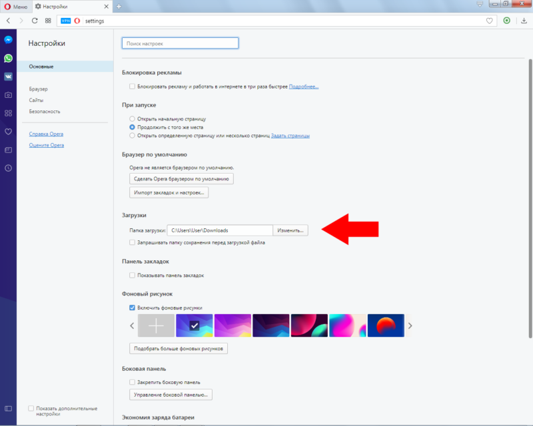Go forward with the forward arrow
The width and height of the screenshot is (533, 426).
[21, 21]
